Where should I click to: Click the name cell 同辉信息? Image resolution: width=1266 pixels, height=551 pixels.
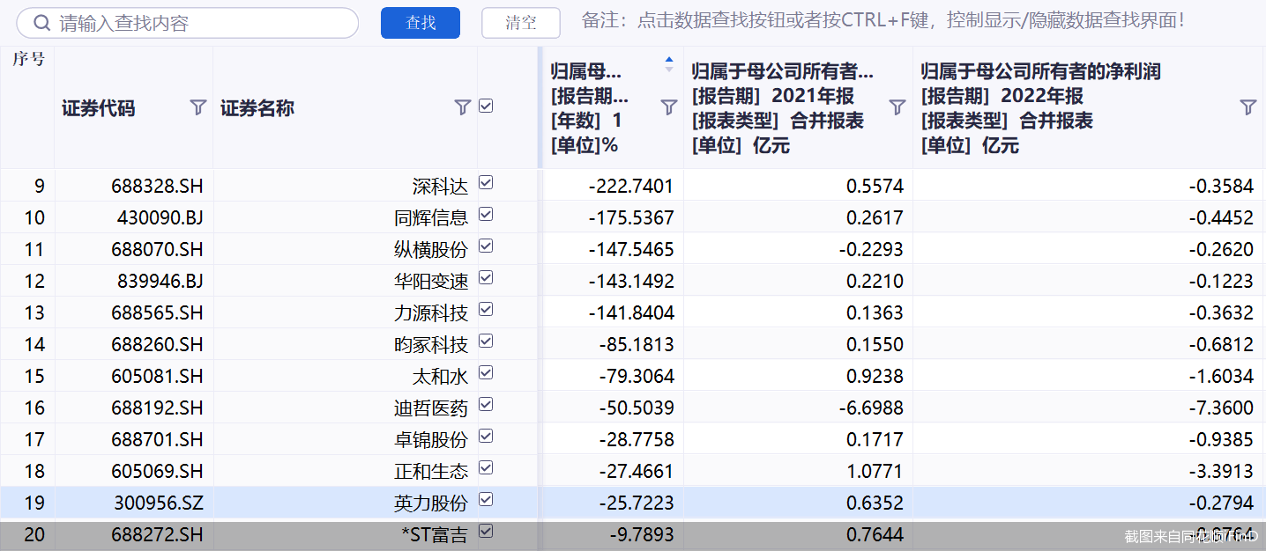pyautogui.click(x=431, y=217)
